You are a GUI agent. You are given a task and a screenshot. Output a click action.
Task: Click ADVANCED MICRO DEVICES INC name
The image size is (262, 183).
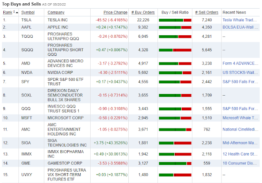[x=65, y=63]
